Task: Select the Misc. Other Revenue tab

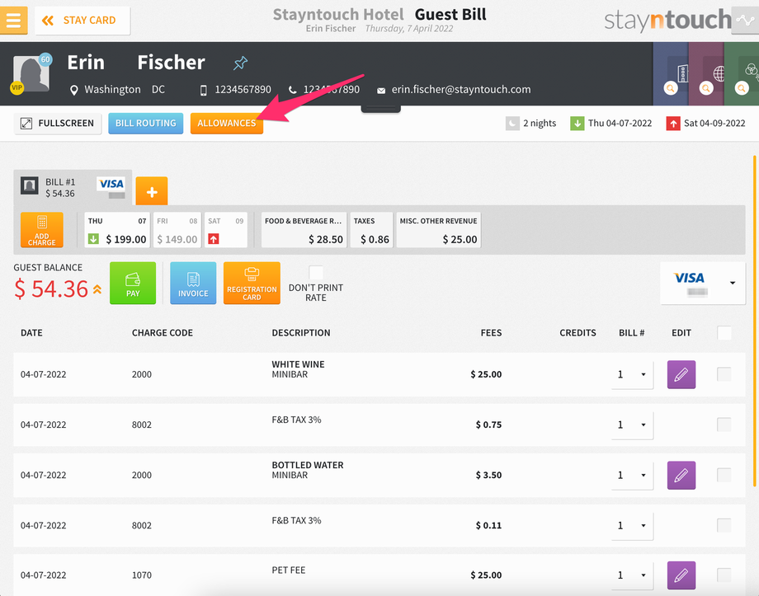Action: [x=439, y=230]
